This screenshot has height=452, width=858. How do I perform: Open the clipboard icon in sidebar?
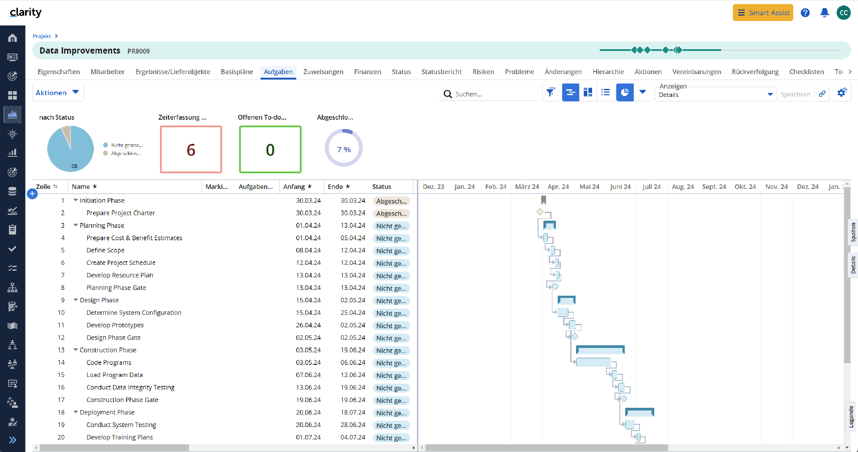[x=13, y=230]
